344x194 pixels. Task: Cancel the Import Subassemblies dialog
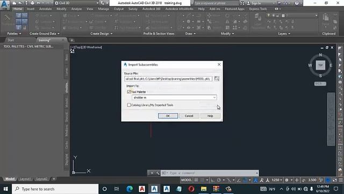point(189,116)
